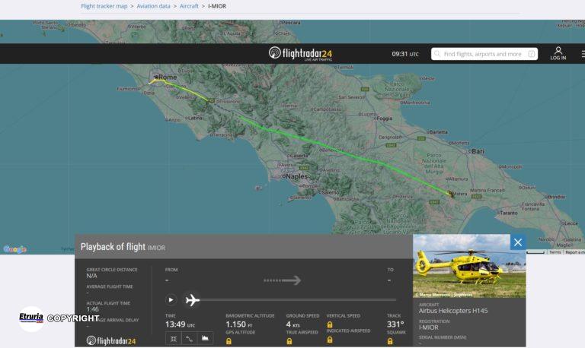Open the map Terms link
The image size is (585, 348).
click(x=555, y=252)
